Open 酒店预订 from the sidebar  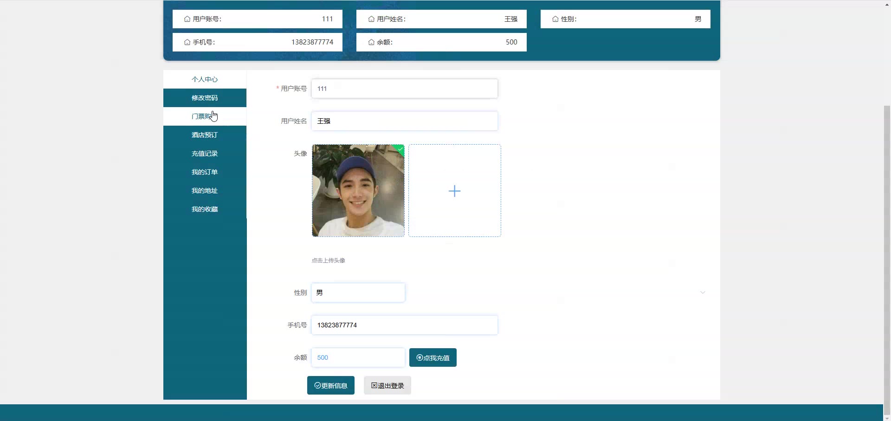205,135
